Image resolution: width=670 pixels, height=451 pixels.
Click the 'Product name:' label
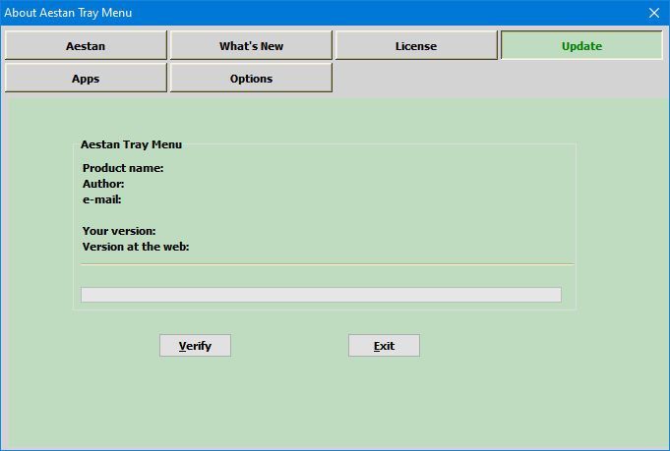click(x=123, y=168)
